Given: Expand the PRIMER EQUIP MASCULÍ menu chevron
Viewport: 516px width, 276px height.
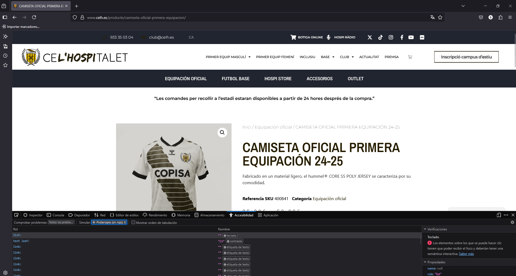Looking at the screenshot, I should 250,57.
